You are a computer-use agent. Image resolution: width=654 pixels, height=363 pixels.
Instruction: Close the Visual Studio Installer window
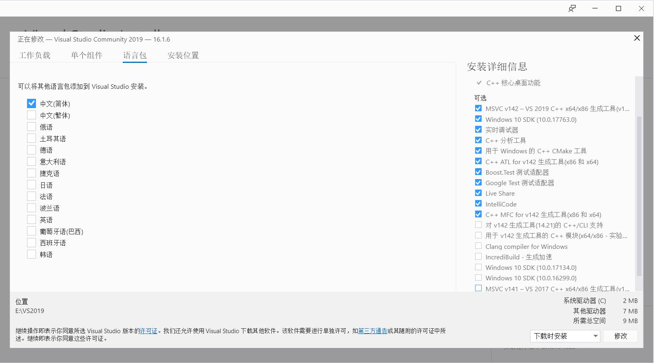click(x=641, y=8)
